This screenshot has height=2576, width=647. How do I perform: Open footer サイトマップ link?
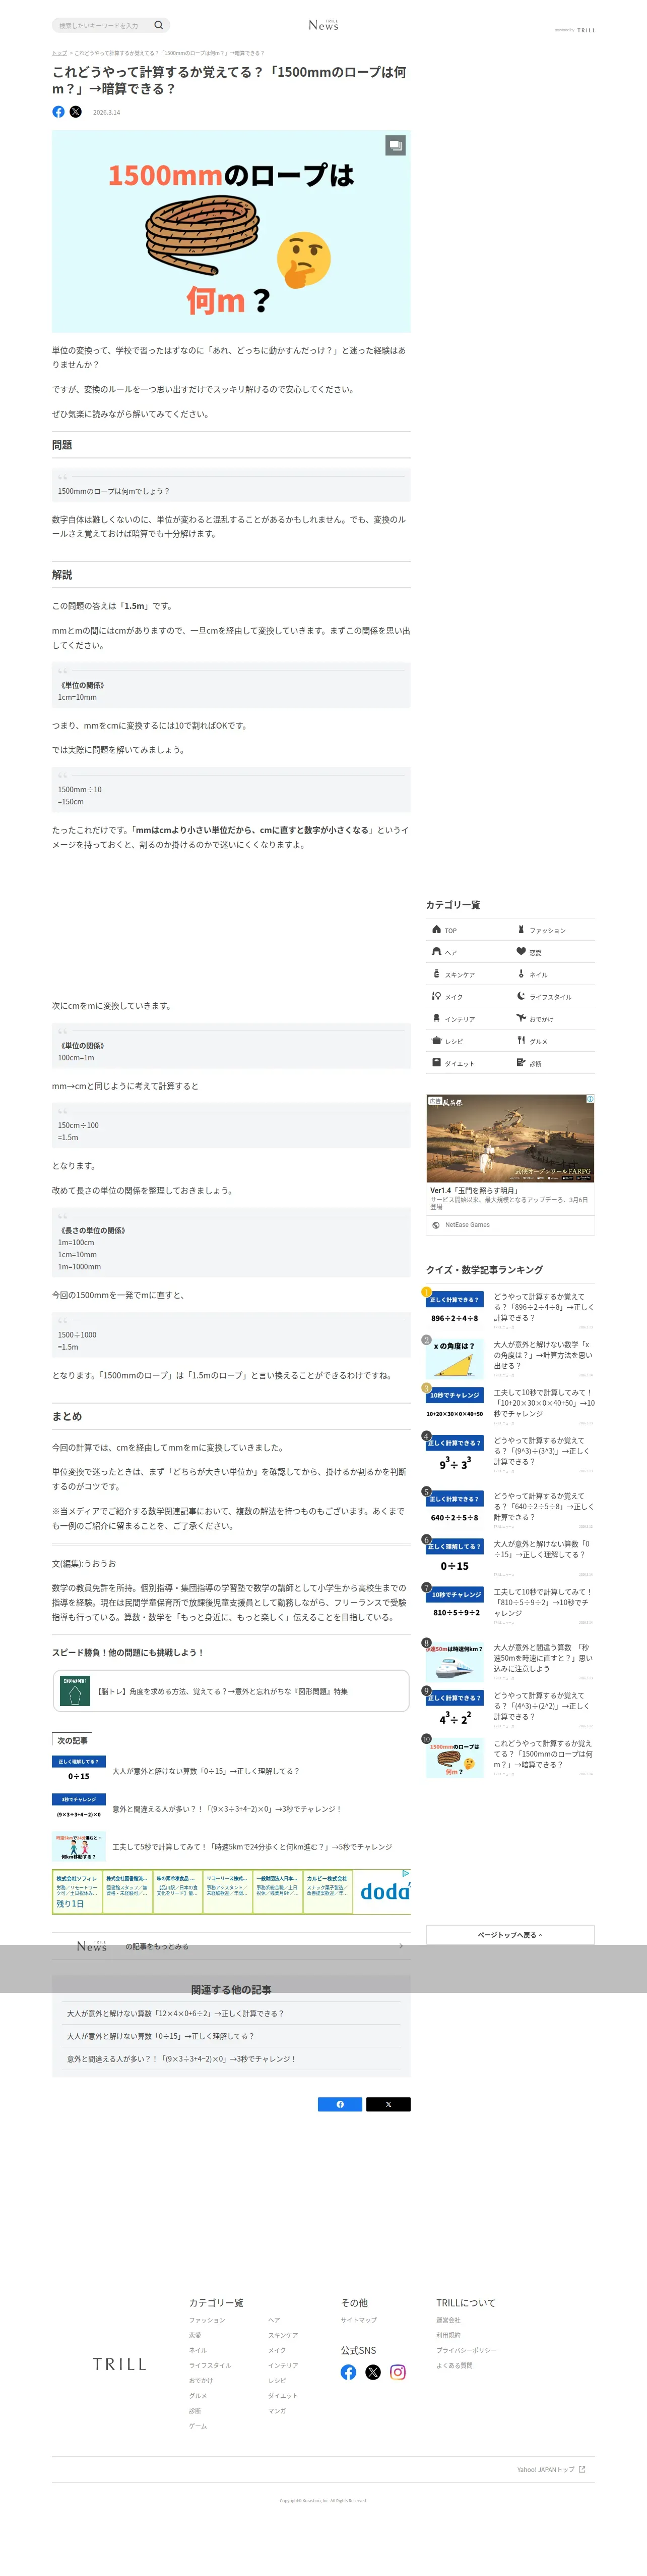tap(358, 2320)
